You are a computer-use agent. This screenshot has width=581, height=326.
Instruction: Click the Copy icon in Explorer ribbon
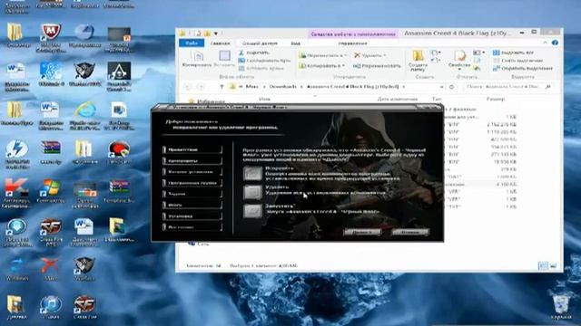coord(197,56)
